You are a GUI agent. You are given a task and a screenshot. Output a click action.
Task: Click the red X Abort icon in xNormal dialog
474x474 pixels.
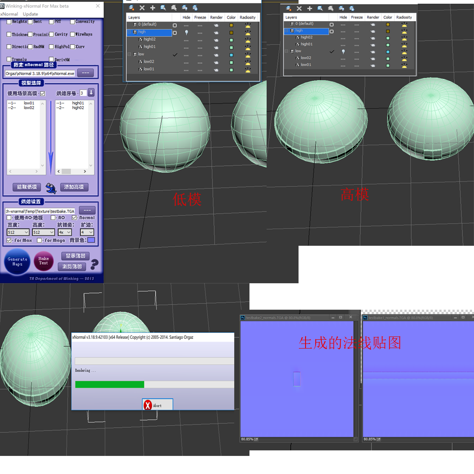coord(148,405)
